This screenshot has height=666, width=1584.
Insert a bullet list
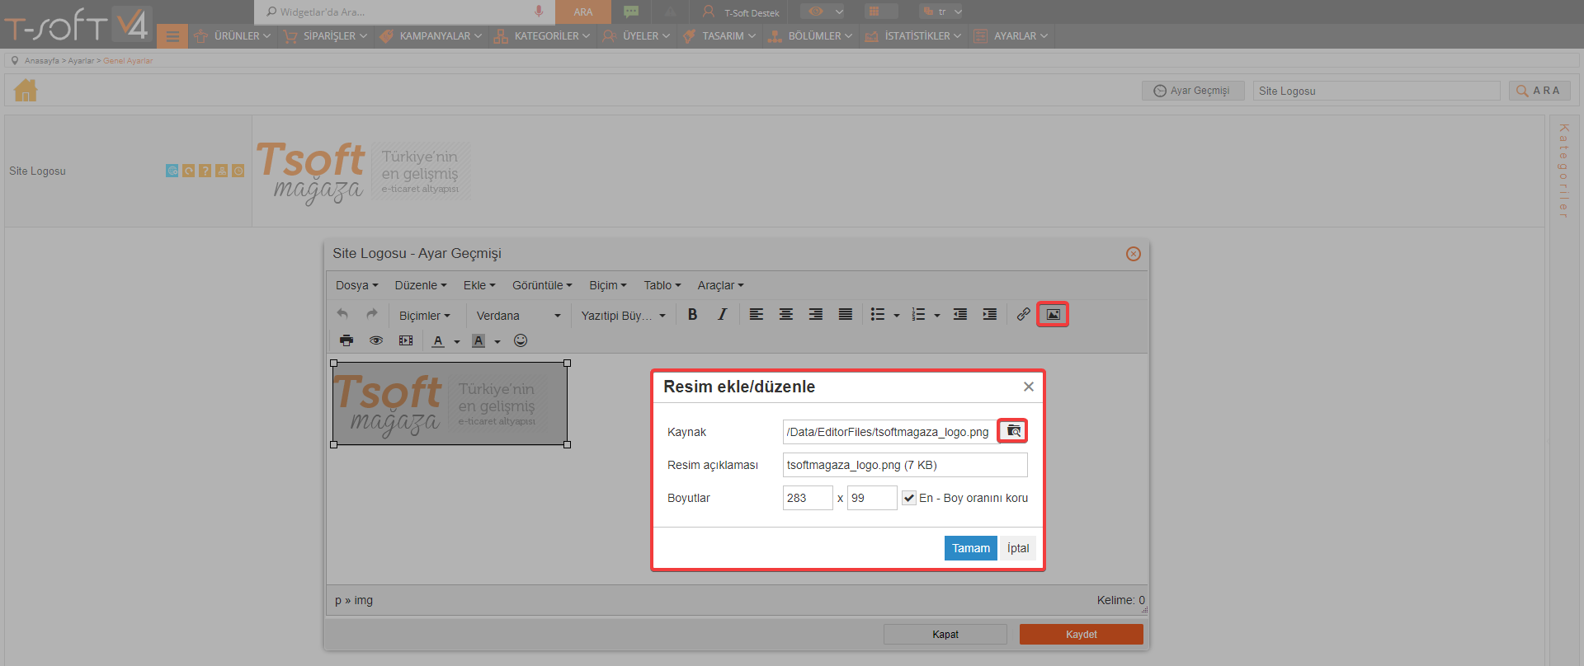pos(877,314)
